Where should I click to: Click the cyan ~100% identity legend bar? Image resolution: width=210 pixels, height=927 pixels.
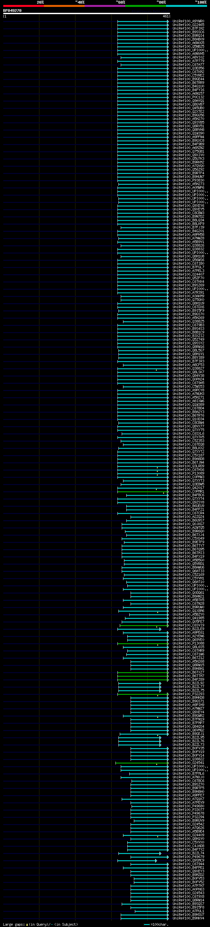pyautogui.click(x=186, y=6)
